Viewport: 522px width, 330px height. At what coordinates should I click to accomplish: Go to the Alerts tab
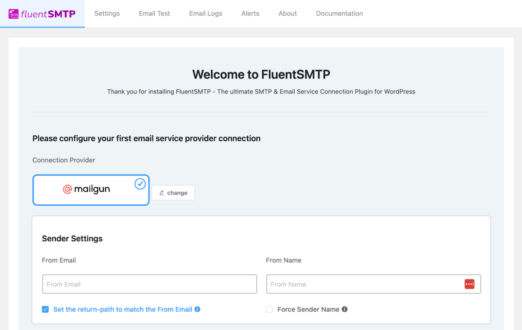coord(250,14)
